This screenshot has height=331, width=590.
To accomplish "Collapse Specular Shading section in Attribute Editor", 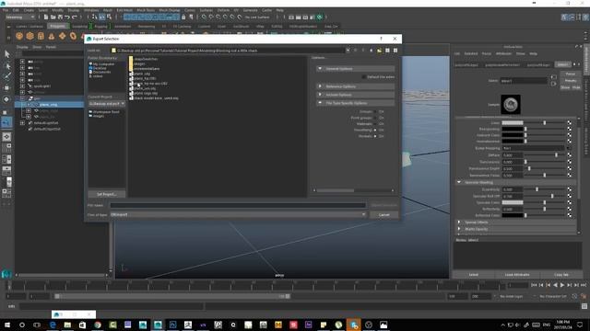I will [x=459, y=182].
